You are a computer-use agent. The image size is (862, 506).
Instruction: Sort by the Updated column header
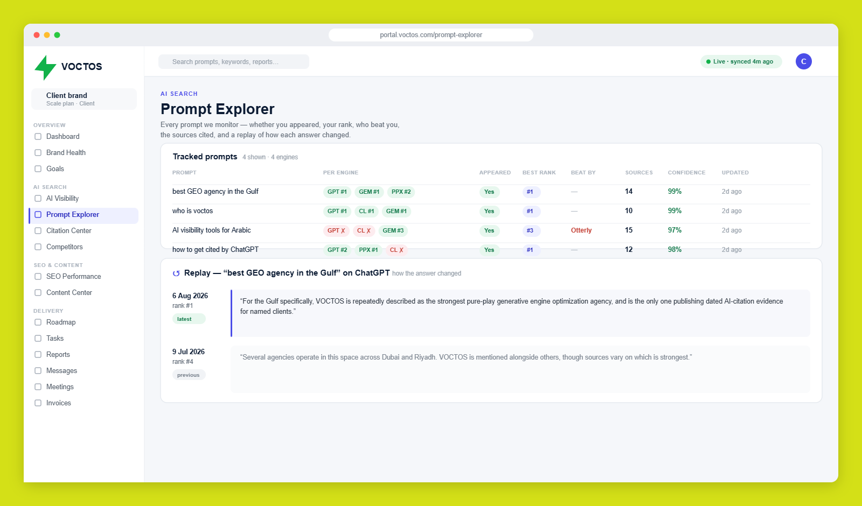click(735, 173)
